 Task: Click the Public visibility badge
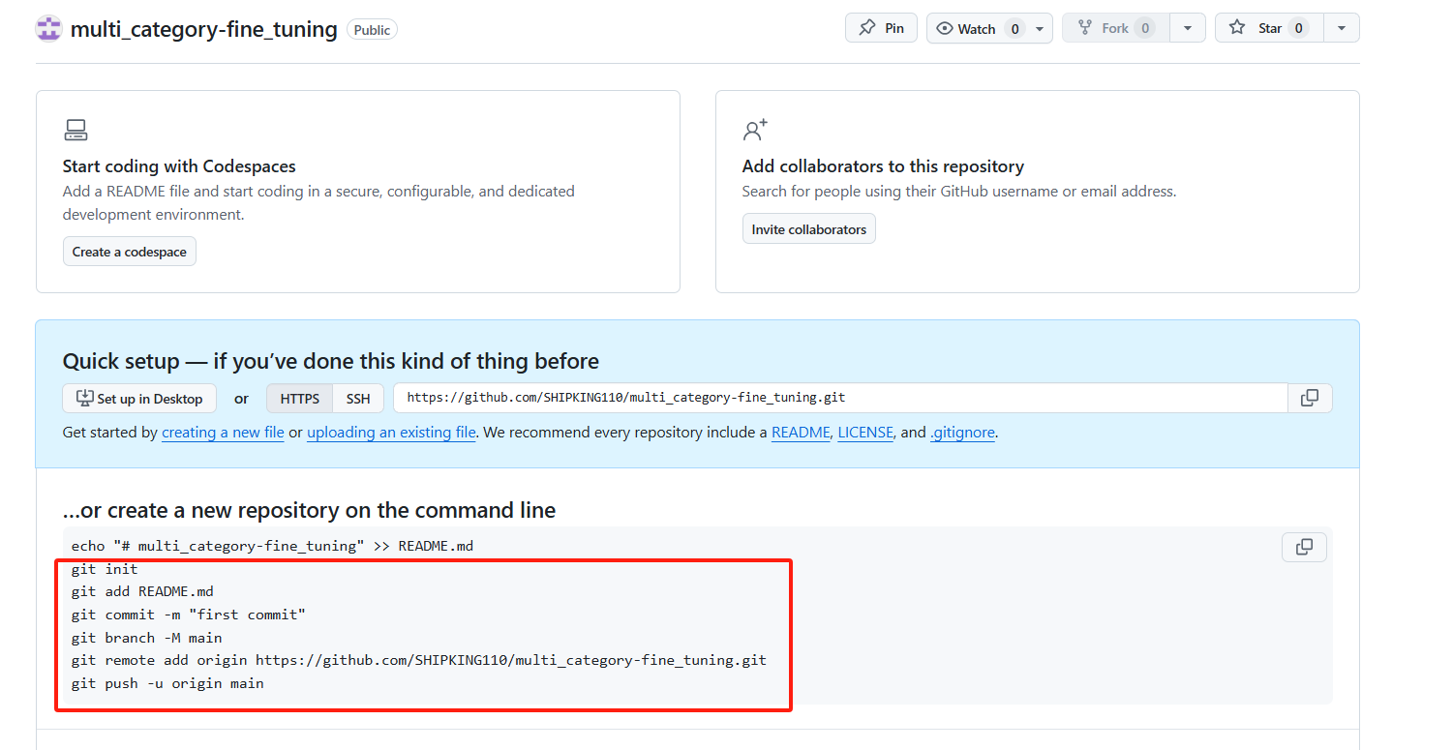[x=372, y=30]
